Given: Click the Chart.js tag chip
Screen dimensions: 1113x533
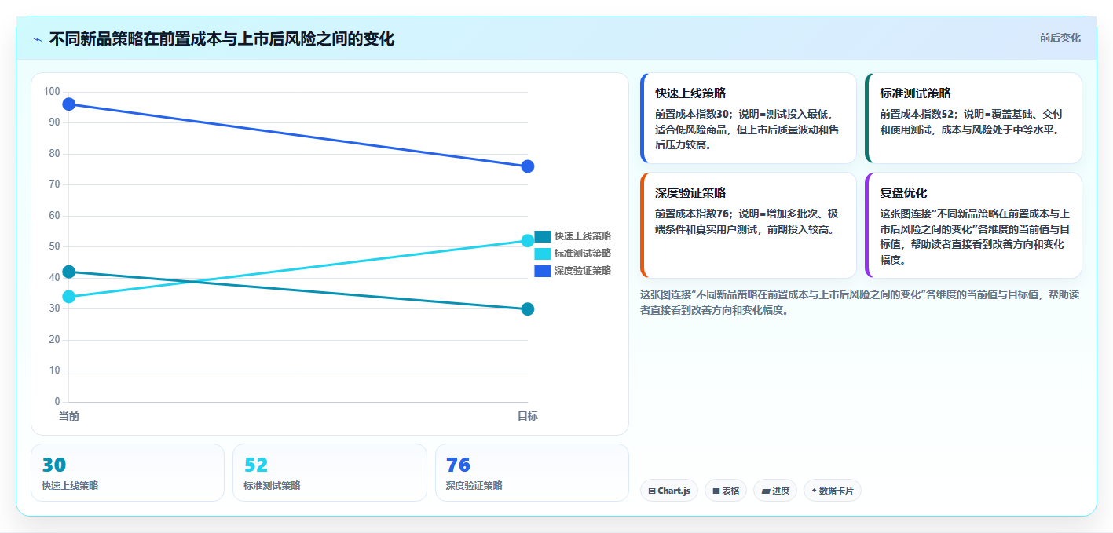Looking at the screenshot, I should click(x=669, y=491).
